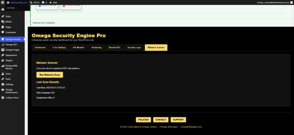Open the Settings menu item

[12, 84]
